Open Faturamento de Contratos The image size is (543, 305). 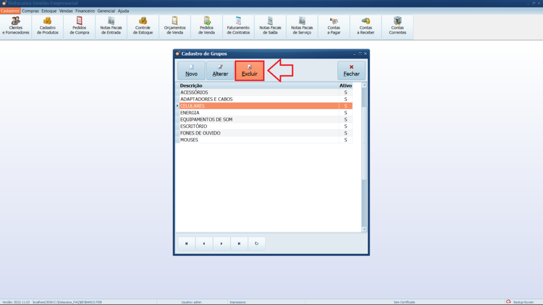238,26
